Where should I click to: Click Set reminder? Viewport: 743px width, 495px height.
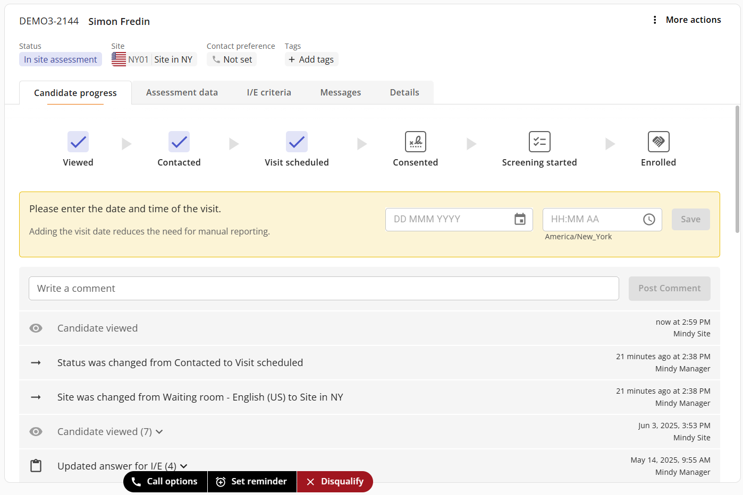coord(252,481)
